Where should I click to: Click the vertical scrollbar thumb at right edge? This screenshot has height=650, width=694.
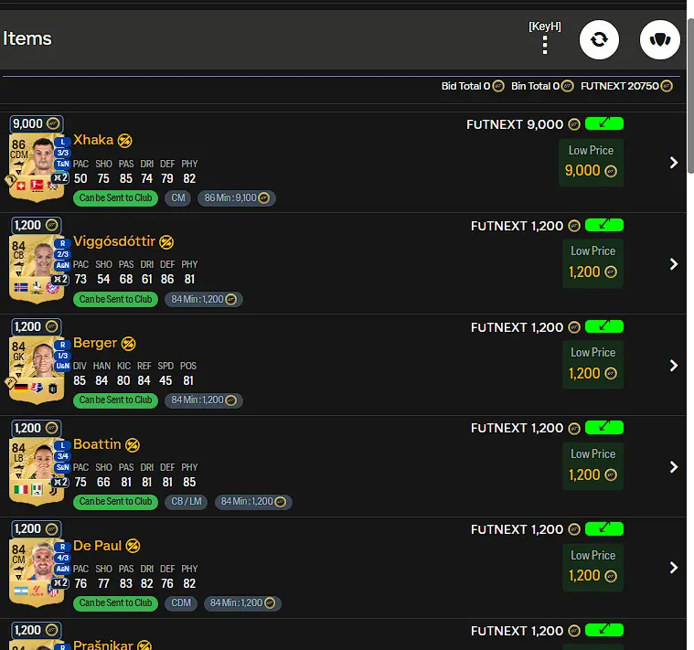click(690, 96)
